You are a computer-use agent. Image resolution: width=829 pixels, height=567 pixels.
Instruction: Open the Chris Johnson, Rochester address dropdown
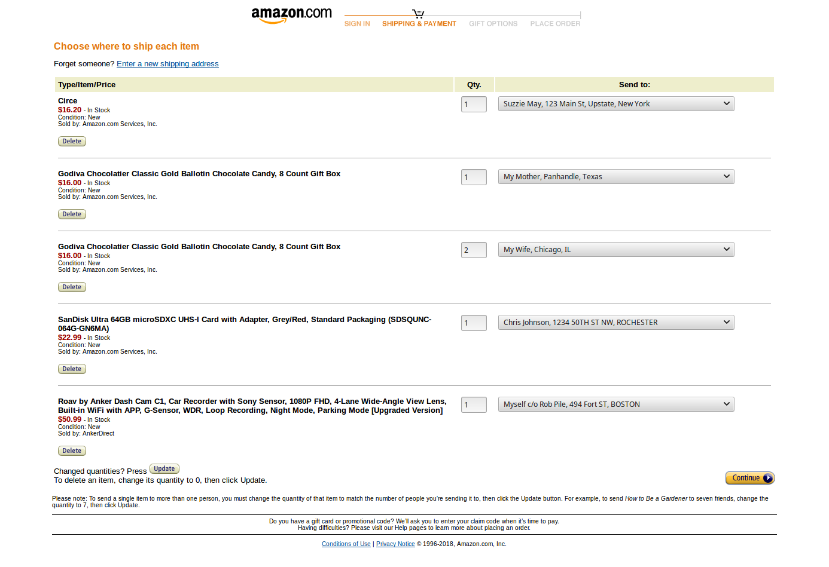[615, 323]
